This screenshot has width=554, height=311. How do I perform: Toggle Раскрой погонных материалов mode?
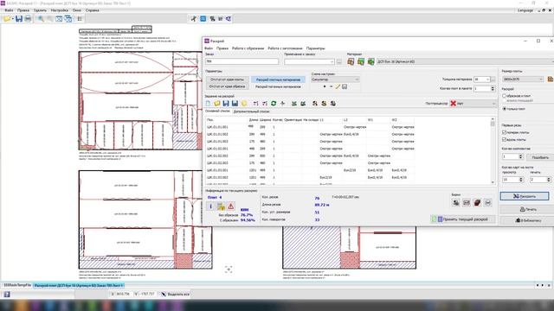(x=278, y=86)
